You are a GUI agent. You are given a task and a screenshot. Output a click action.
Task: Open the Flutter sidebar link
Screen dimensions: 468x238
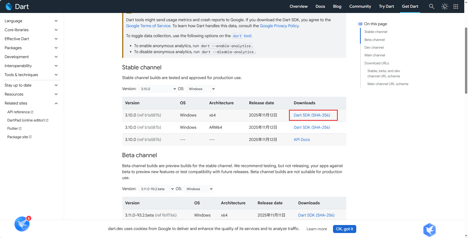[x=14, y=128]
